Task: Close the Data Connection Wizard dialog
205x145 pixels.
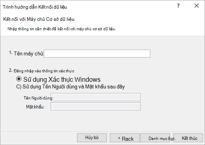Action: [x=196, y=6]
